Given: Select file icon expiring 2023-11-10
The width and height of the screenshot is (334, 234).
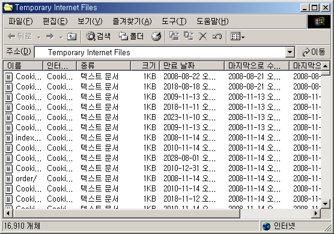Looking at the screenshot, I should pos(8,117).
